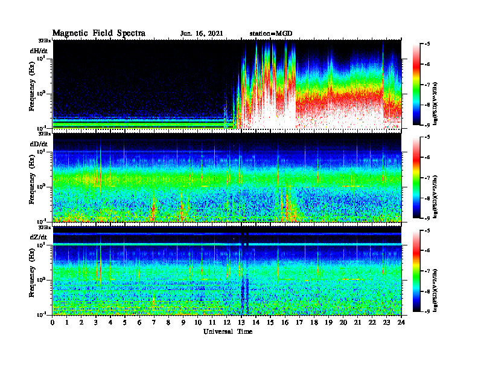Viewport: 478px width, 370px height.
Task: Click hour tick label "10" on time axis
Action: [198, 323]
